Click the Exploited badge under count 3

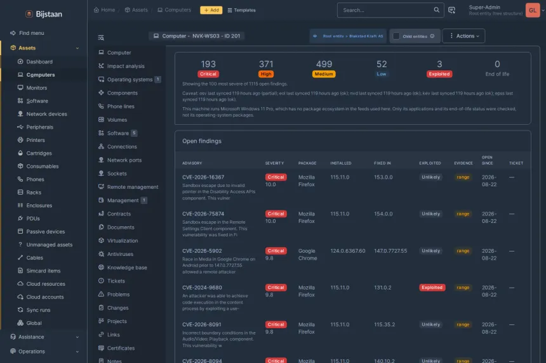point(439,74)
